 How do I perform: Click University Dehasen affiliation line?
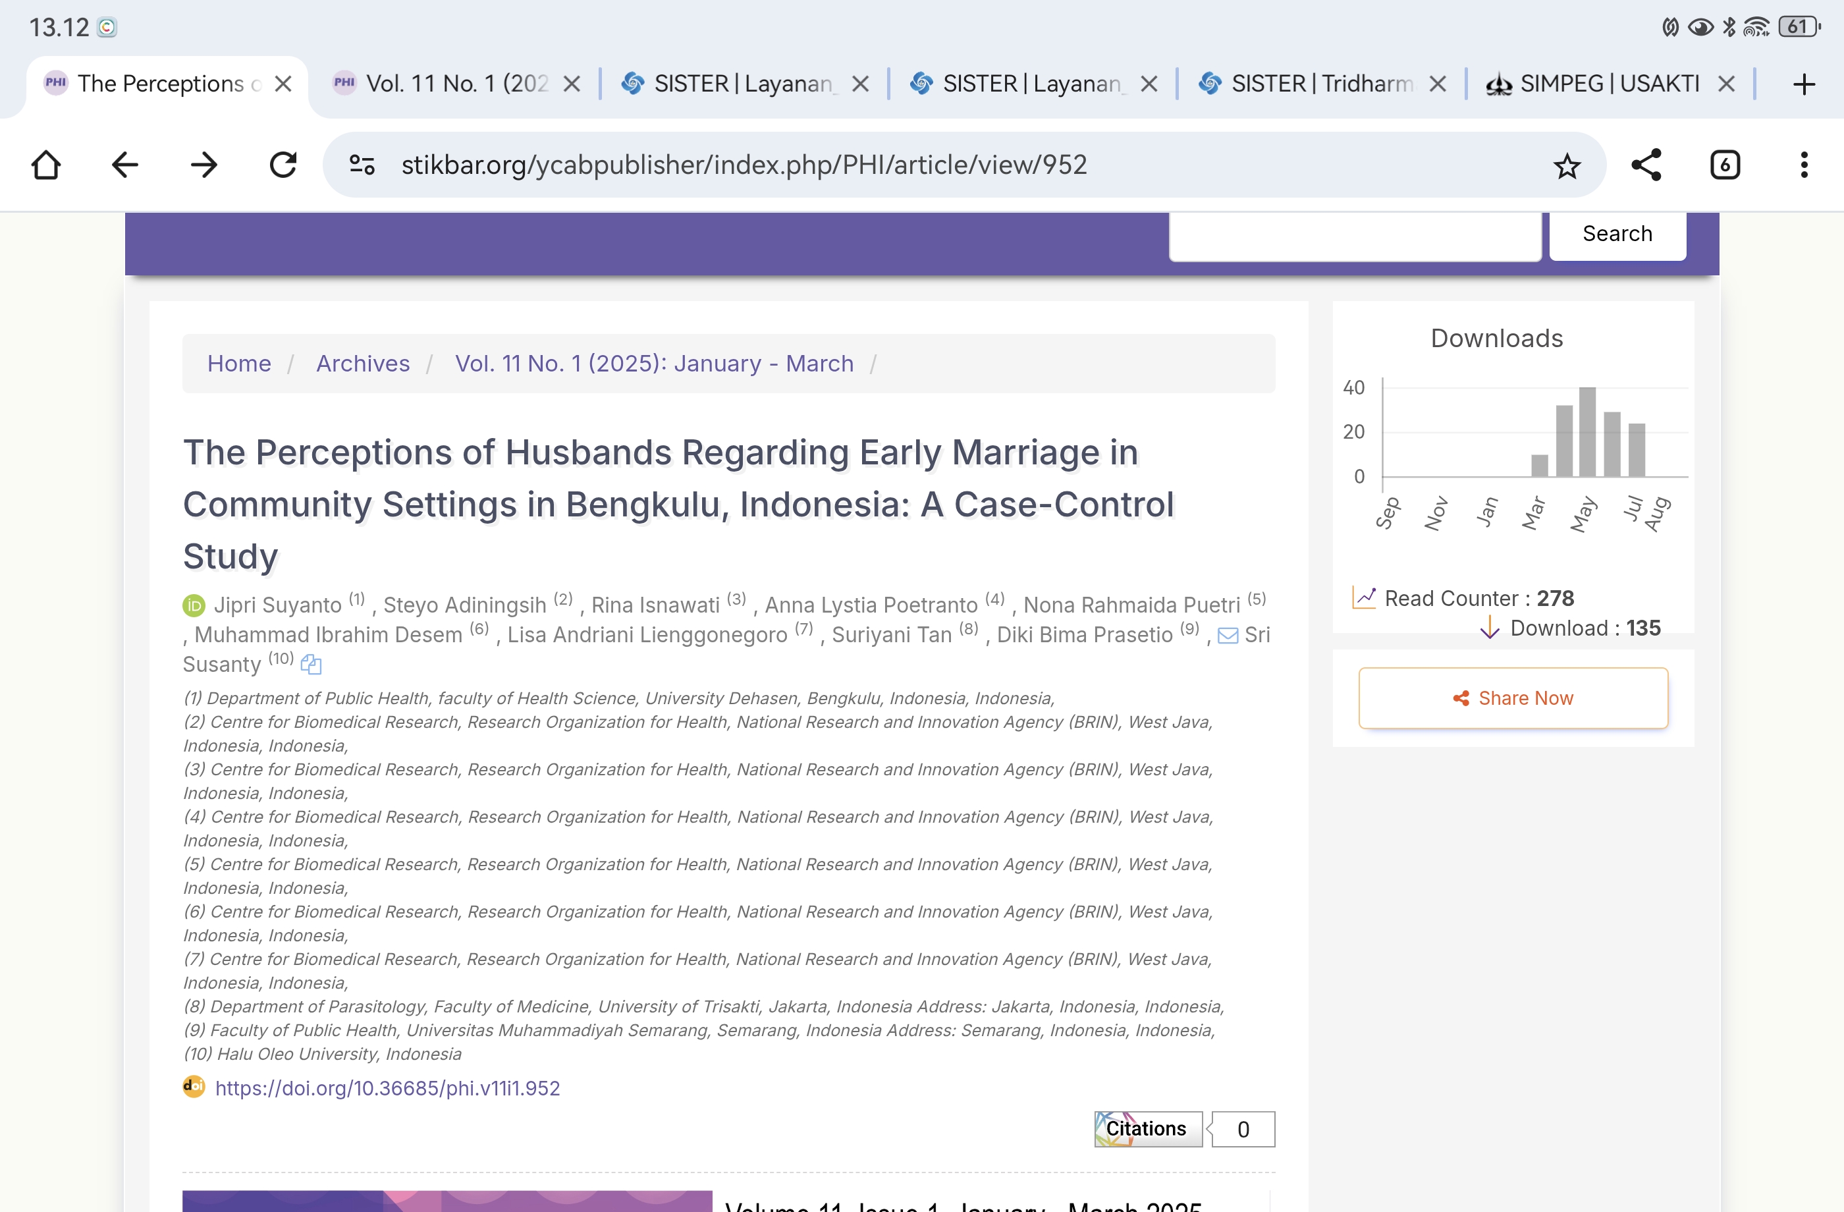[618, 698]
